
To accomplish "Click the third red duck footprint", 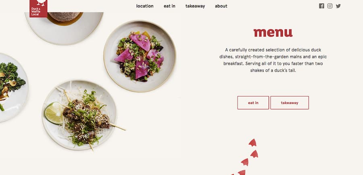I will 245,162.
